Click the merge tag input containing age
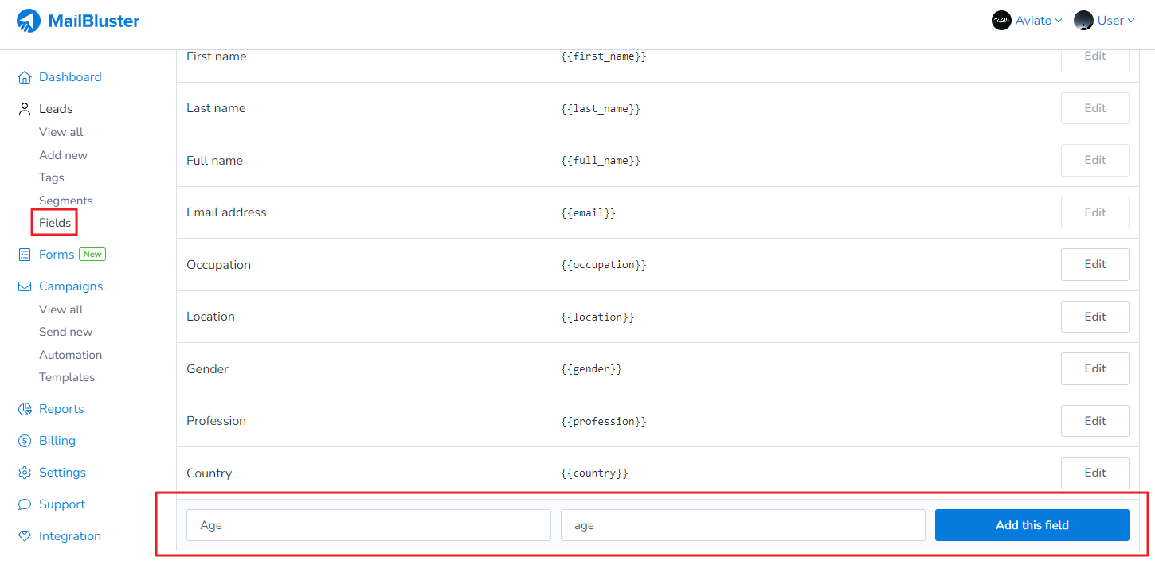 (x=742, y=525)
